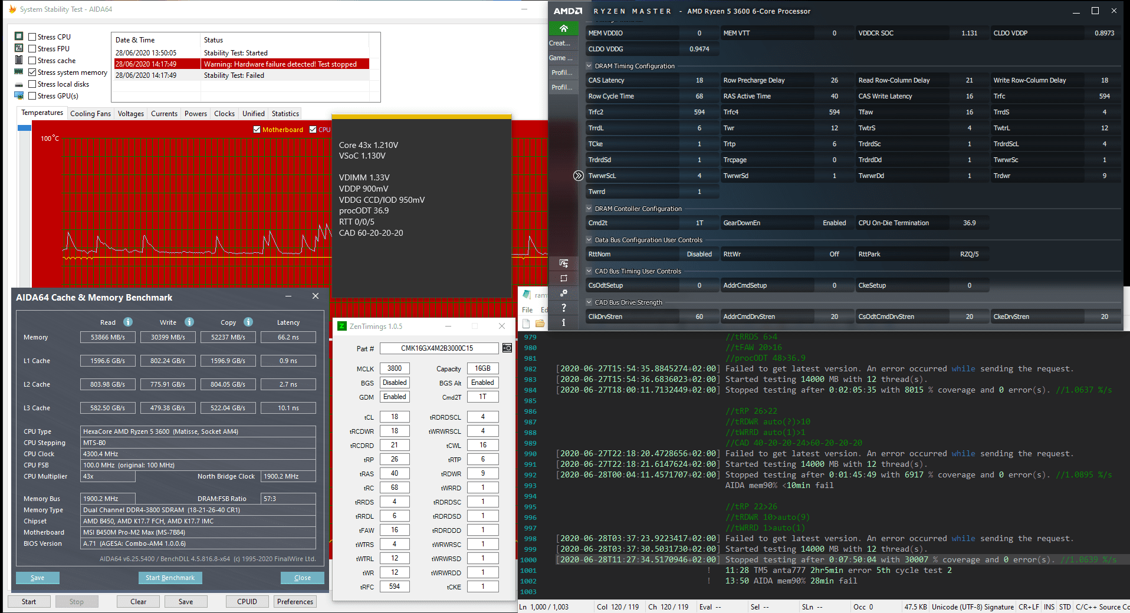Image resolution: width=1130 pixels, height=613 pixels.
Task: Click ZenTimings green Z app icon
Action: tap(341, 326)
